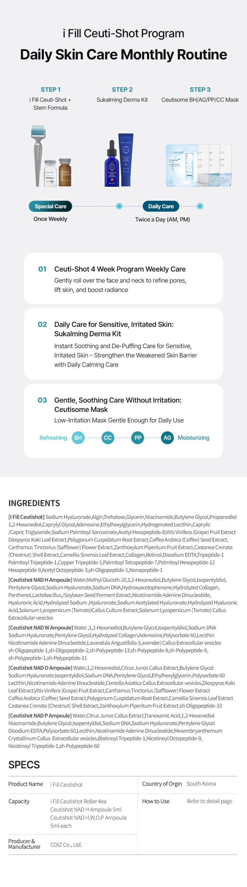Click the AG circle badge
This screenshot has height=887, width=247.
[x=168, y=438]
